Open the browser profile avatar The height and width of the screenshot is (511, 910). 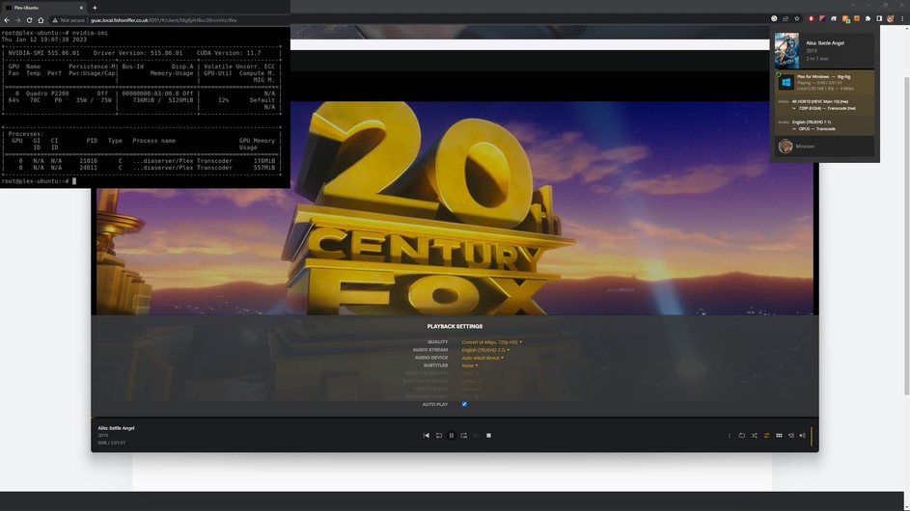891,18
